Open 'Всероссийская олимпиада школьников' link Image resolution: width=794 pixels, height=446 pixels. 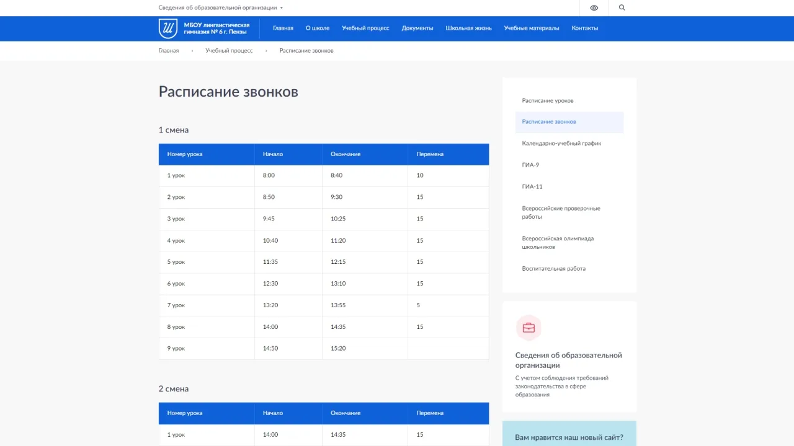point(558,243)
